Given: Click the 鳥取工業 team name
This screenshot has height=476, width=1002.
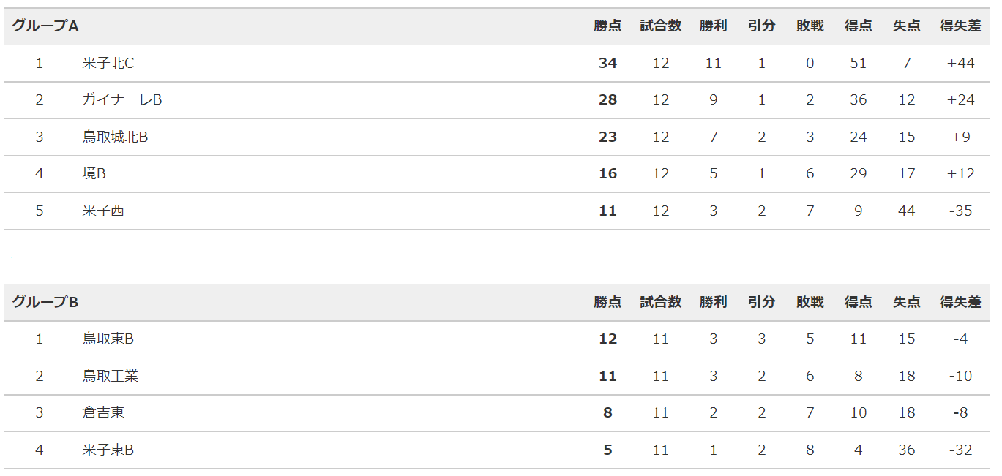Looking at the screenshot, I should (110, 377).
